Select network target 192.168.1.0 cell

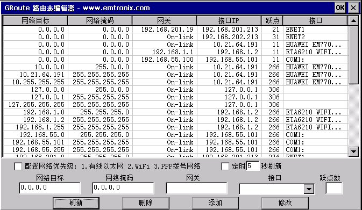click(36, 112)
